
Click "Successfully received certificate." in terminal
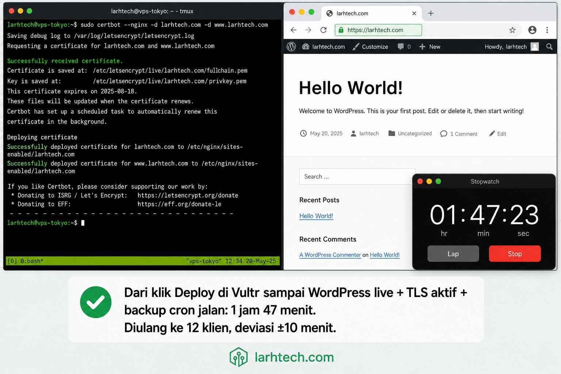pos(65,61)
